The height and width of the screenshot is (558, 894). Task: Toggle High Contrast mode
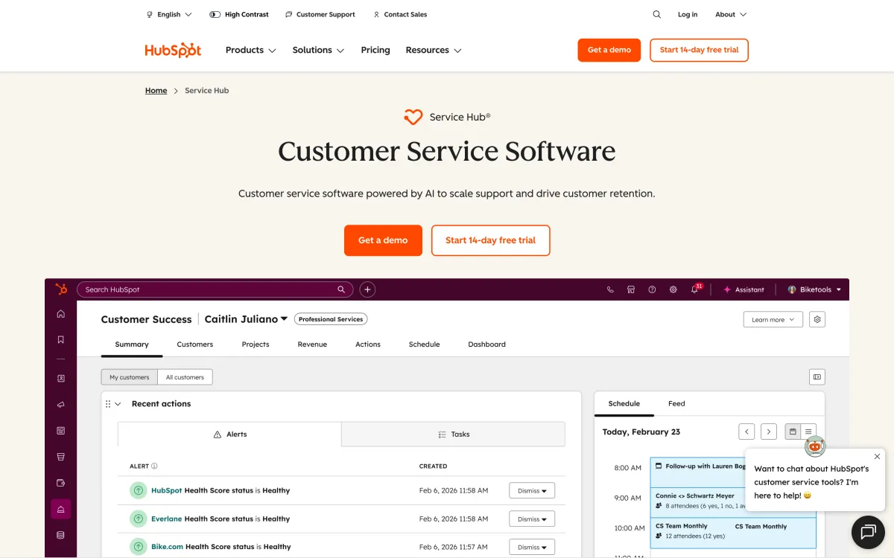[x=238, y=14]
